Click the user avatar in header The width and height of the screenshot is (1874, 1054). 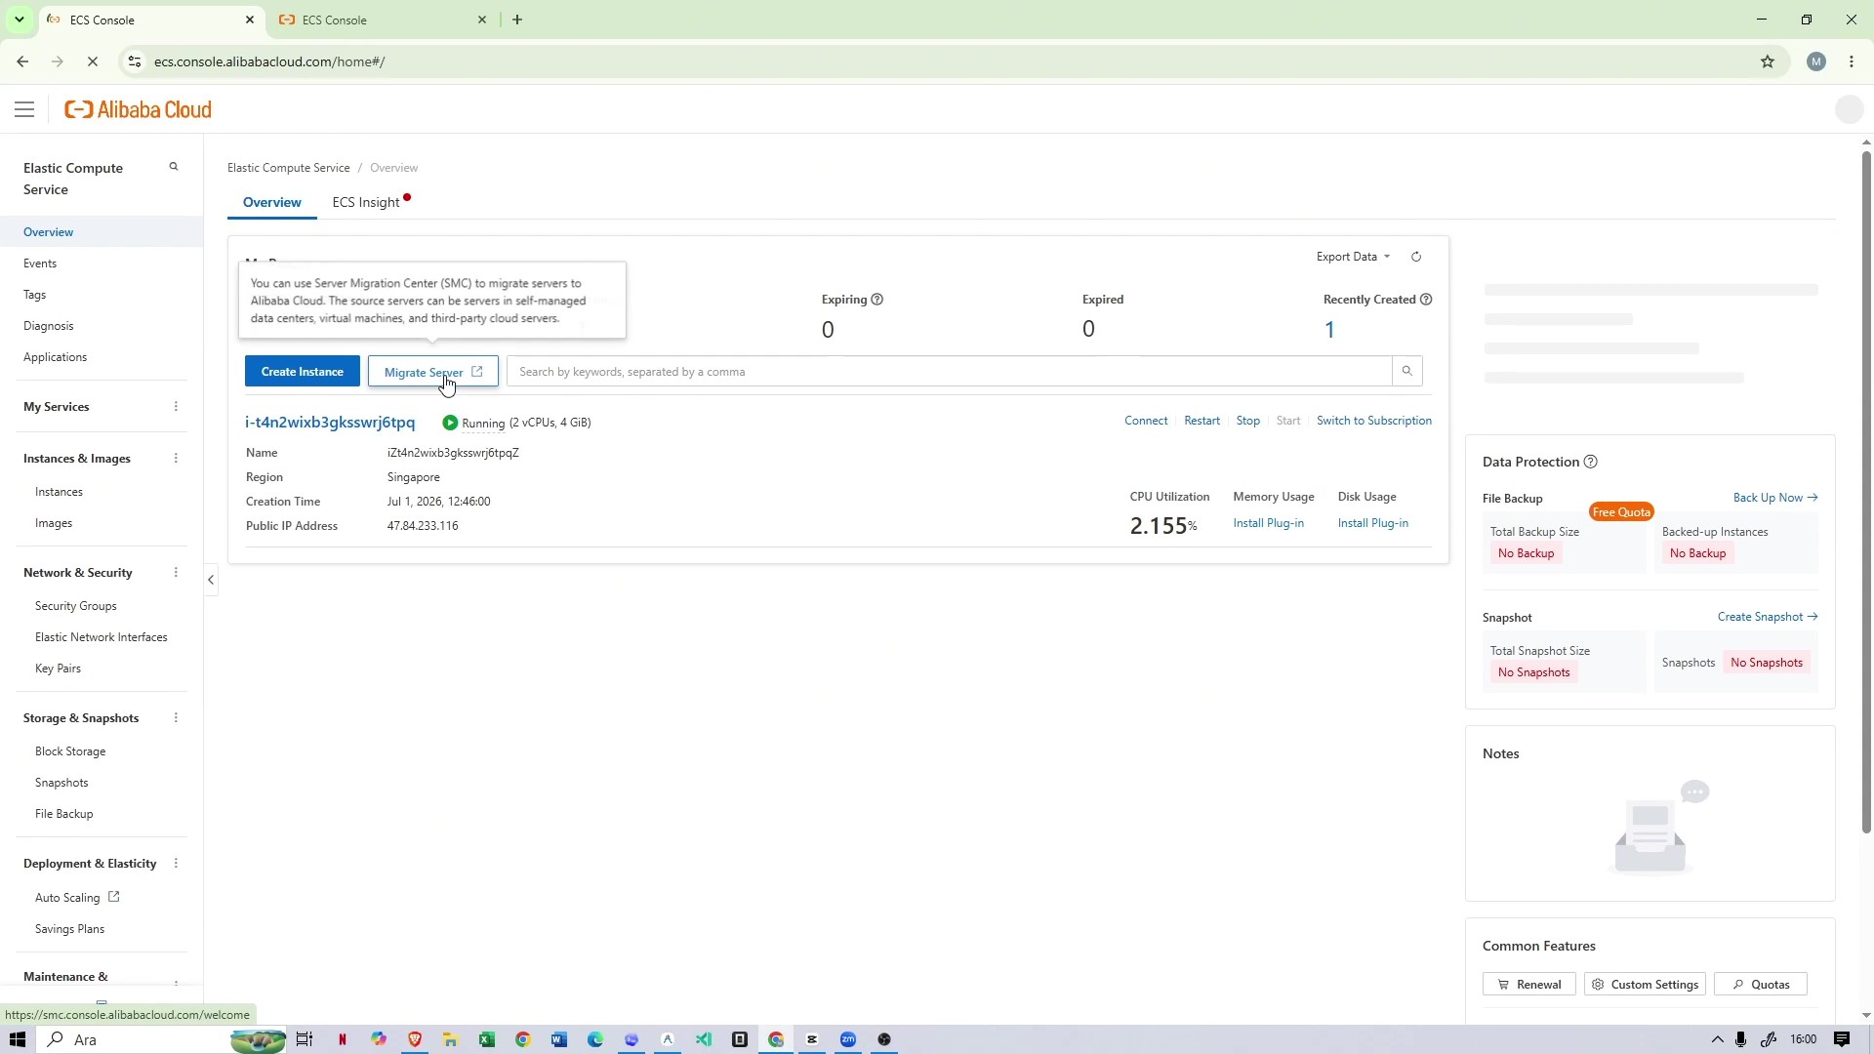tap(1849, 109)
